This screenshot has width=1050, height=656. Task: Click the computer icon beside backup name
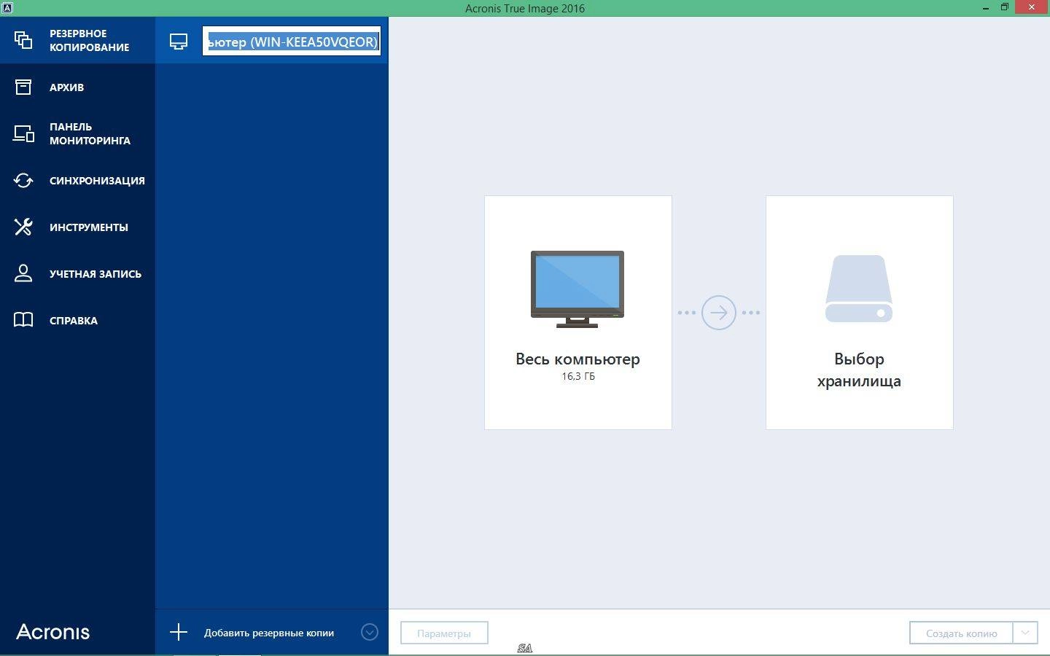(179, 42)
